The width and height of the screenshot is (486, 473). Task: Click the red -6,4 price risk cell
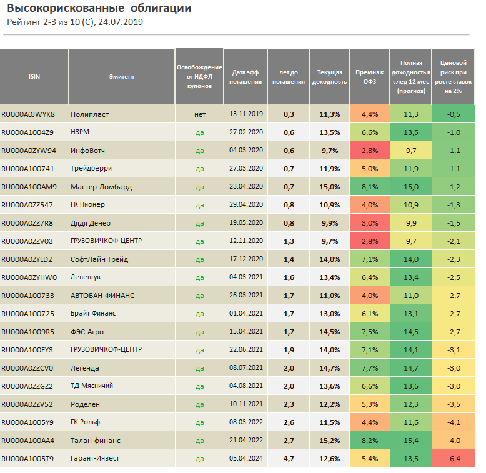tap(454, 459)
